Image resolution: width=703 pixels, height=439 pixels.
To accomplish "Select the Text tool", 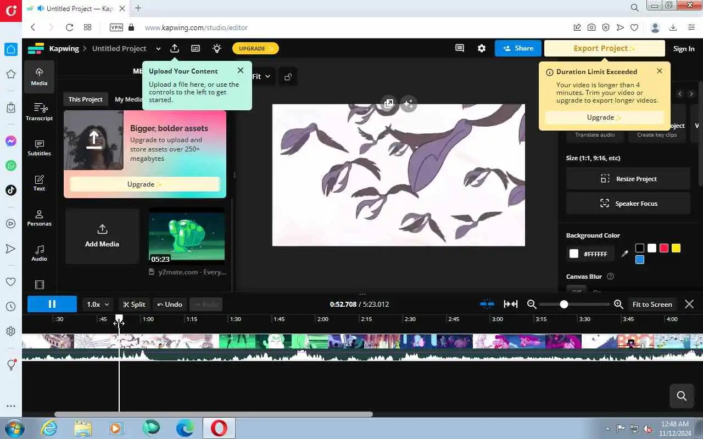I will pos(39,183).
